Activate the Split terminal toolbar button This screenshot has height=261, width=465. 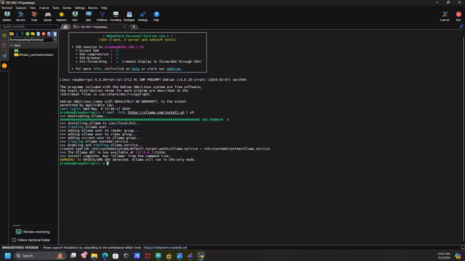(x=88, y=16)
